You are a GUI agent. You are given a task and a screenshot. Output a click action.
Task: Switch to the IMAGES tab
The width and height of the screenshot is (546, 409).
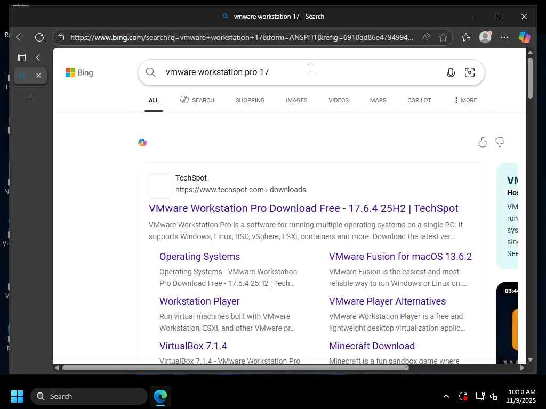point(296,100)
